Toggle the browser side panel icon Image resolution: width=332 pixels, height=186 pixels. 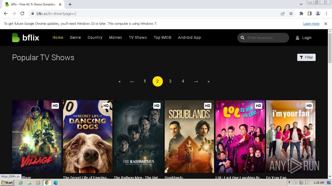(x=310, y=14)
